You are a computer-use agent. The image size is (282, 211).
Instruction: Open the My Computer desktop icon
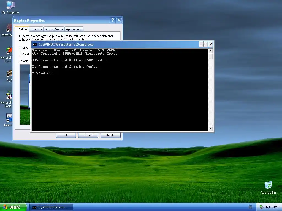click(10, 7)
